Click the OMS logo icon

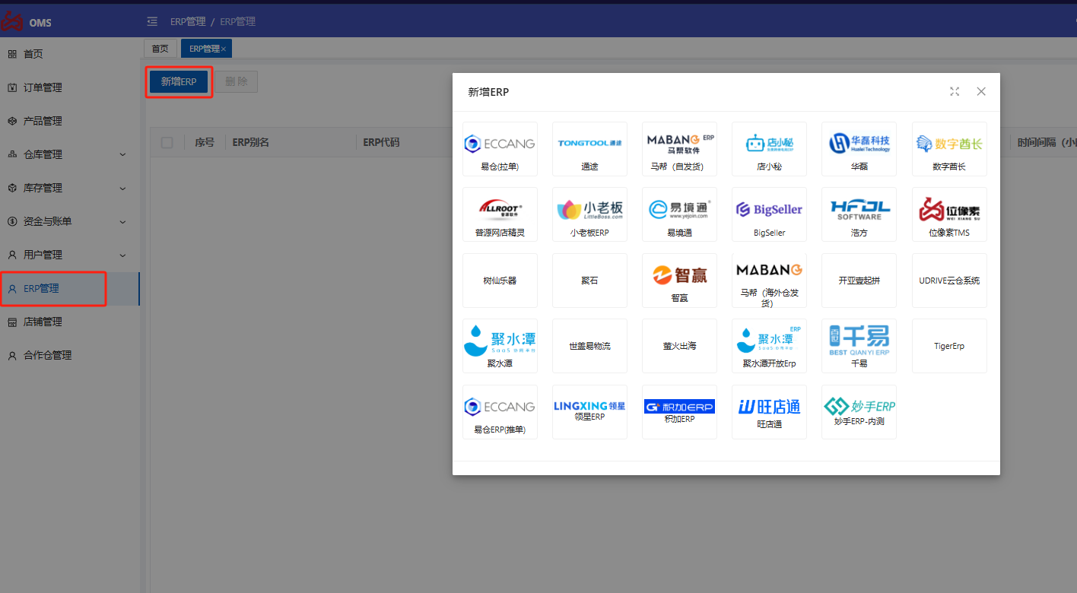click(12, 21)
